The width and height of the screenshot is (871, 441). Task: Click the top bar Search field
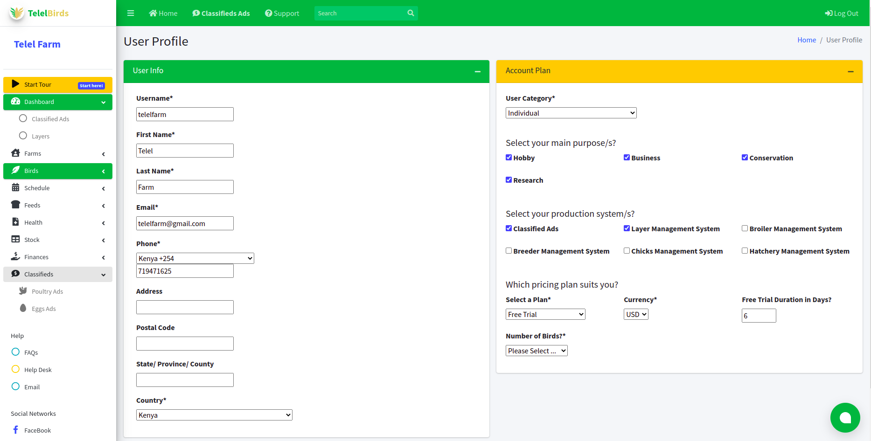360,13
